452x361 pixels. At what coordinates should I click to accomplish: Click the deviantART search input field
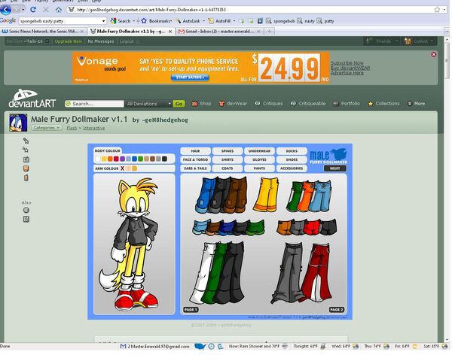click(x=95, y=104)
